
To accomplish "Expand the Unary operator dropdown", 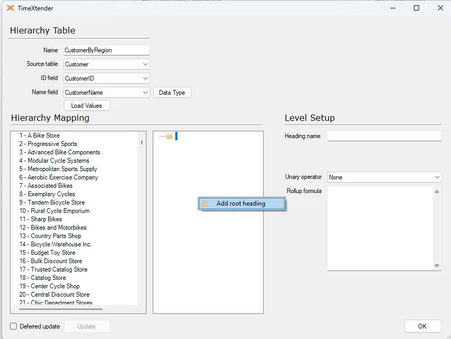I will (x=437, y=177).
